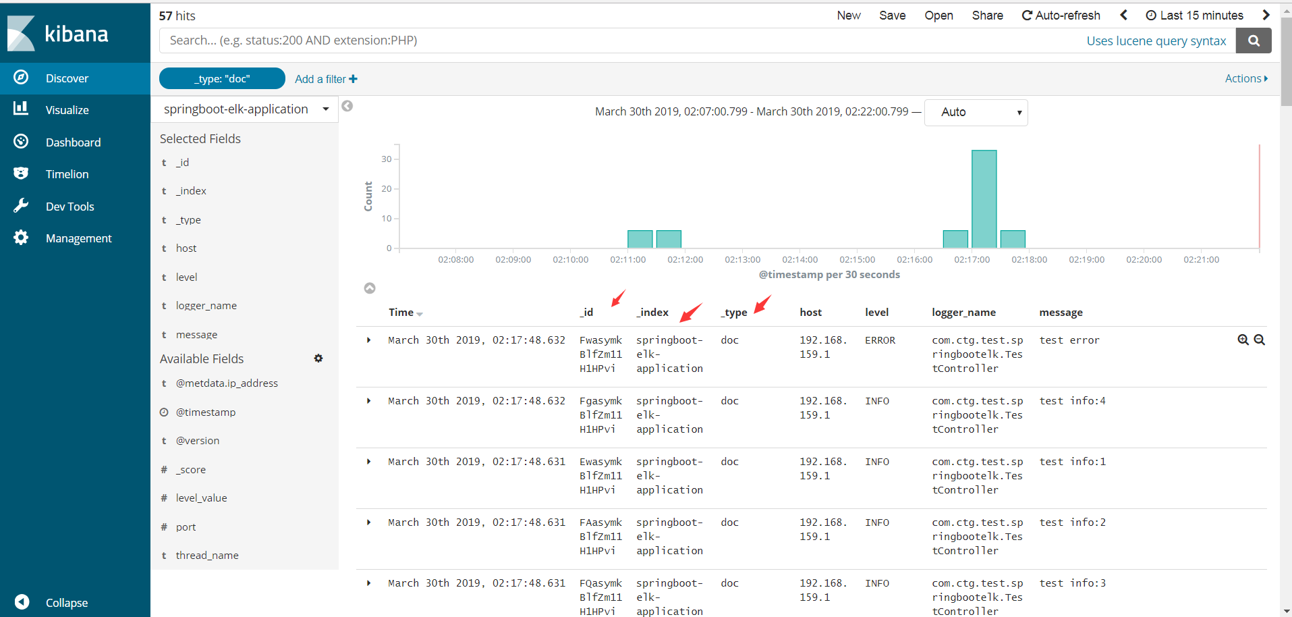Open the Last 15 minutes time picker
Viewport: 1292px width, 617px height.
[1194, 15]
